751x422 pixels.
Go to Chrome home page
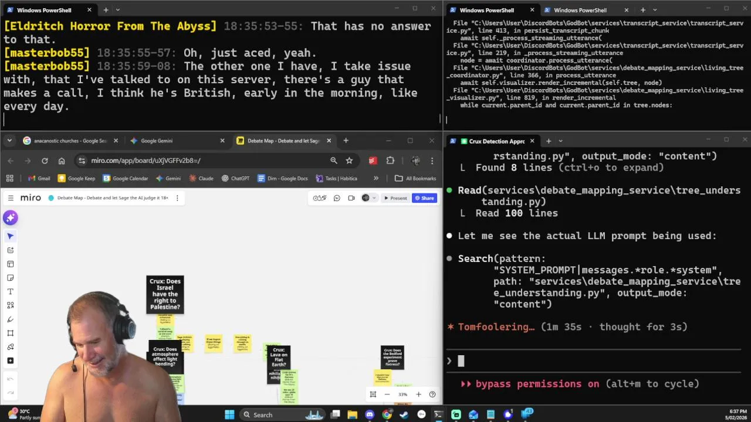(x=62, y=161)
